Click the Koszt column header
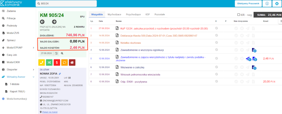This screenshot has height=114, width=282. click(x=266, y=21)
